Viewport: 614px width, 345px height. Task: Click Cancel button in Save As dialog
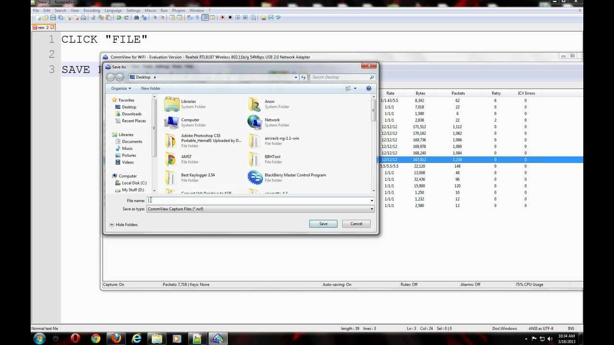point(356,224)
